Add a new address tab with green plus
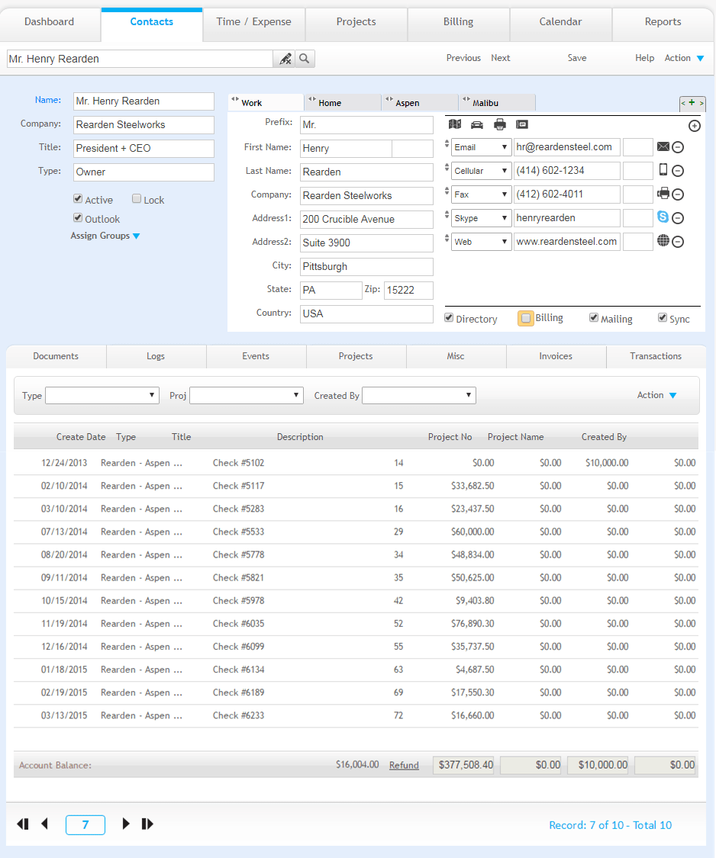The image size is (716, 858). click(x=692, y=102)
